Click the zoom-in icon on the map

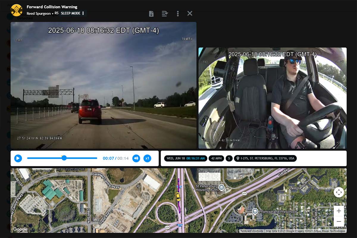(x=339, y=211)
